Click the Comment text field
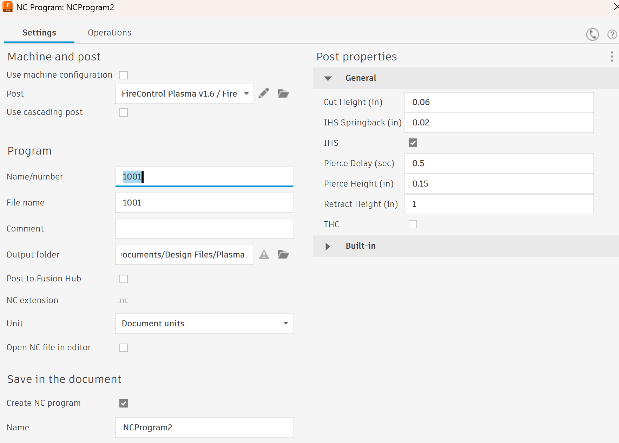 (204, 229)
